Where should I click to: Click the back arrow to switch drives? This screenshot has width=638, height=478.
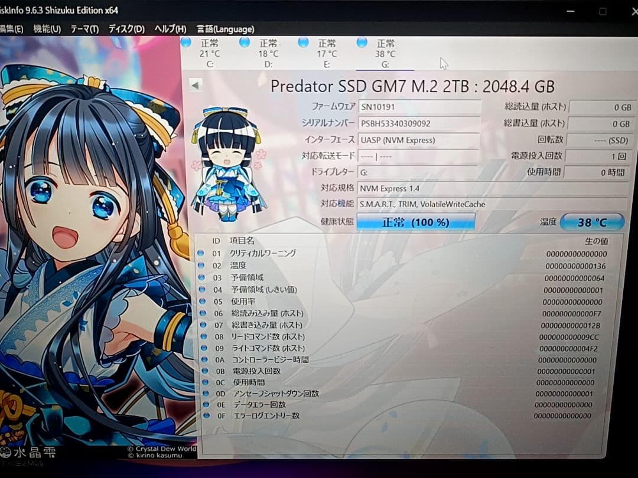(195, 85)
